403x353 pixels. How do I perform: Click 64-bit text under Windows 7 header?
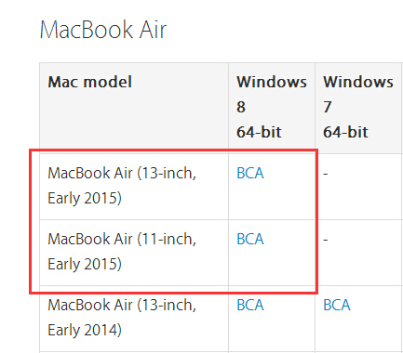point(345,132)
